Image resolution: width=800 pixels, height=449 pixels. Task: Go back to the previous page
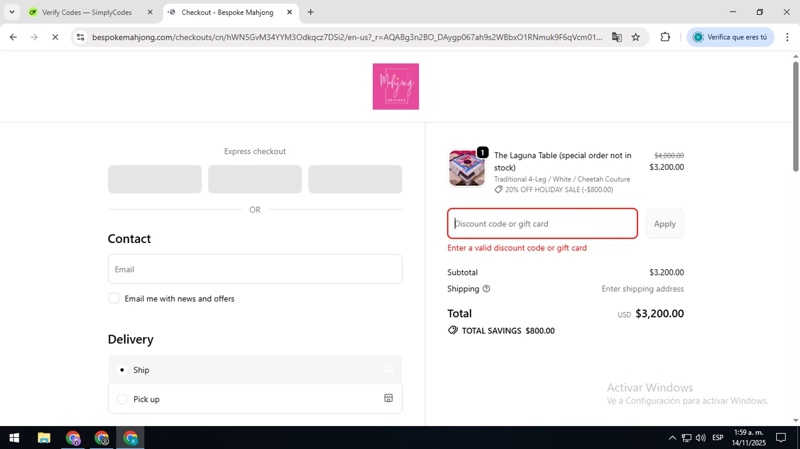pos(13,37)
